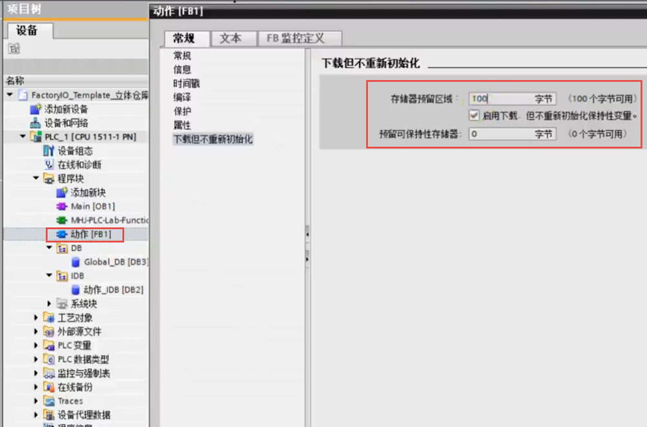Image resolution: width=647 pixels, height=427 pixels.
Task: Collapse the PLC_1 [CPU 1511-1 PN] node
Action: point(23,137)
